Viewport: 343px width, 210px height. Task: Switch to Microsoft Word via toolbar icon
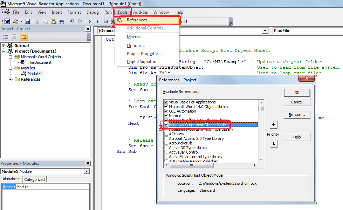(x=7, y=21)
